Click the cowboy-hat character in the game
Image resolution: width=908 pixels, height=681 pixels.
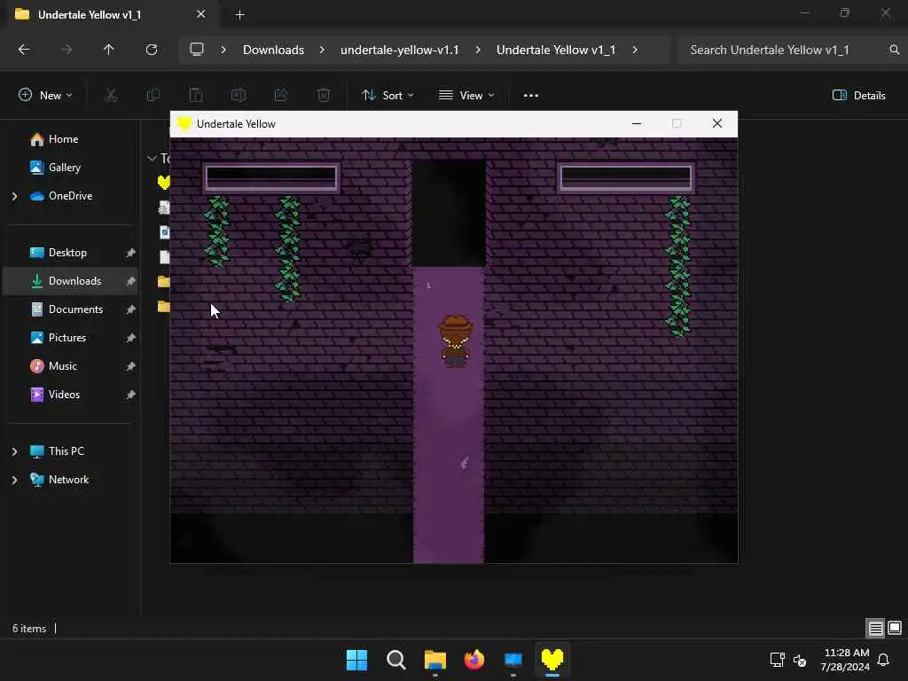456,341
